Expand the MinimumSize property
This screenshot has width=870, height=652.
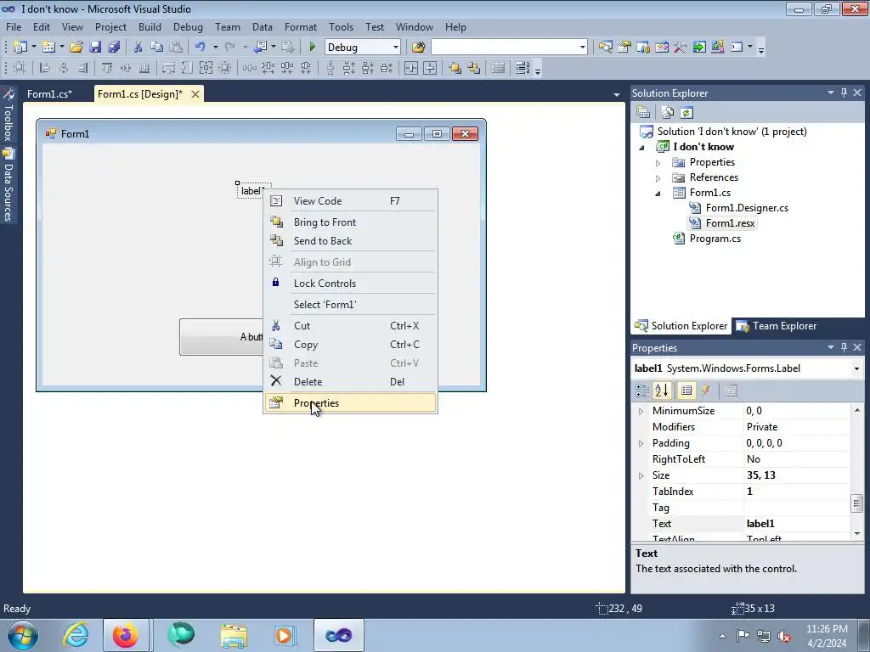point(641,412)
